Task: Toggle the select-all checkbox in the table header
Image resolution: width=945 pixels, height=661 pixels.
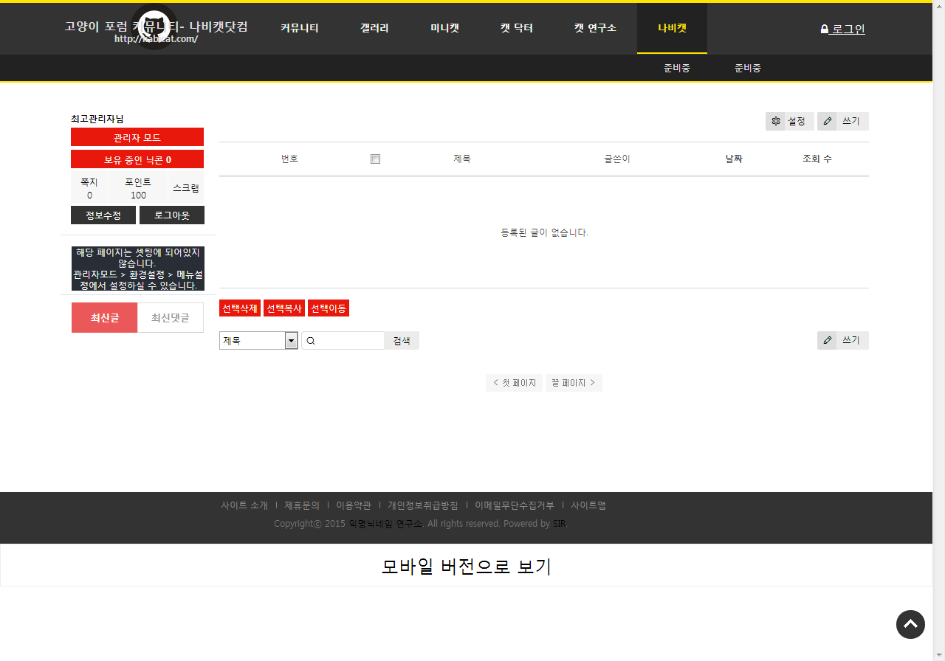Action: (375, 159)
